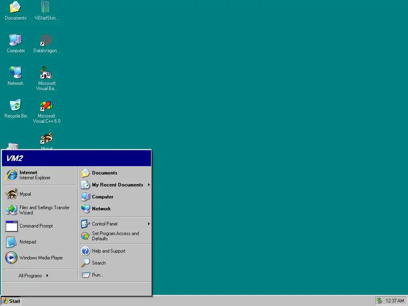Click the Start button on the taskbar
408x306 pixels.
click(x=11, y=301)
